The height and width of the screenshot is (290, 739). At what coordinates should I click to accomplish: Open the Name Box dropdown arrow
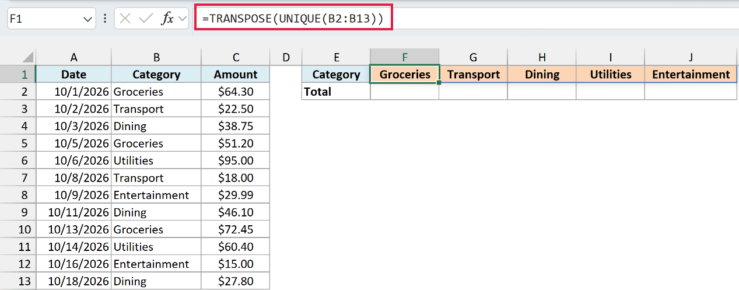[x=88, y=19]
